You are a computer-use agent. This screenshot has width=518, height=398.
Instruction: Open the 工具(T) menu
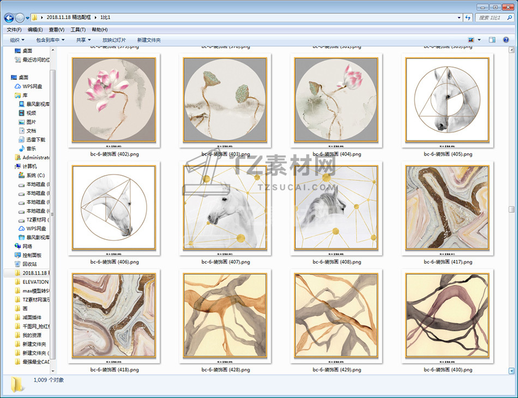[x=78, y=29]
